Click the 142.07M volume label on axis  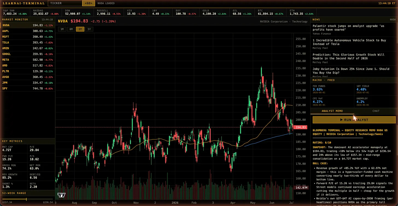pyautogui.click(x=301, y=187)
